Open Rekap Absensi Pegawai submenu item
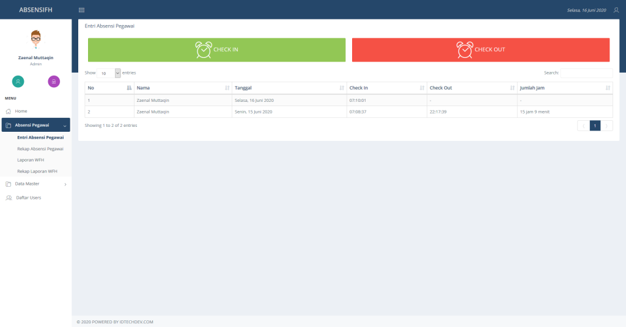Viewport: 626px width, 327px height. tap(40, 149)
